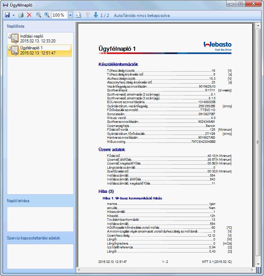Click the vertical scrollbar thumb

(258, 142)
